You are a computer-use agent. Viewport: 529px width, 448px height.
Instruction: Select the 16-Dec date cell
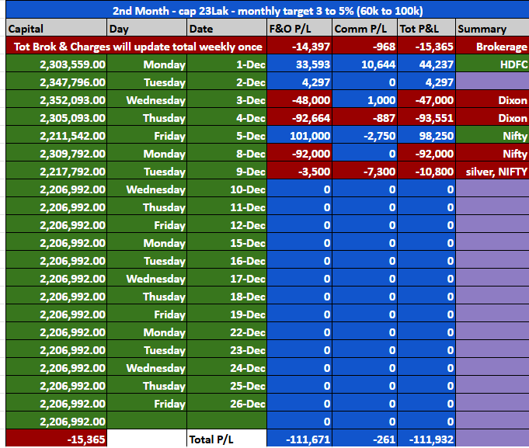coord(227,261)
